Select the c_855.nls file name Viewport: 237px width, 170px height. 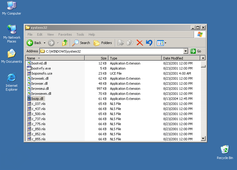pos(39,139)
